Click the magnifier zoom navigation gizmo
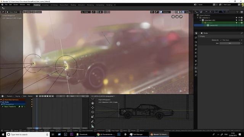244x137 pixels. [181, 16]
